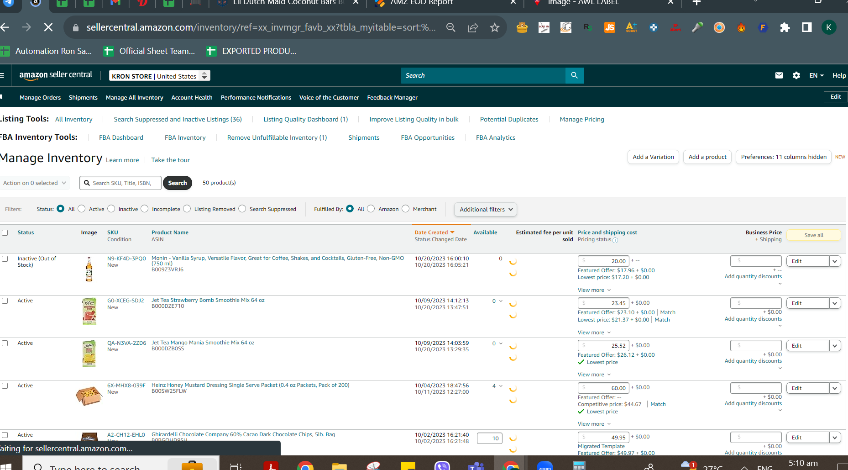This screenshot has height=470, width=848.
Task: Open Shipments in the top navigation bar
Action: point(83,97)
